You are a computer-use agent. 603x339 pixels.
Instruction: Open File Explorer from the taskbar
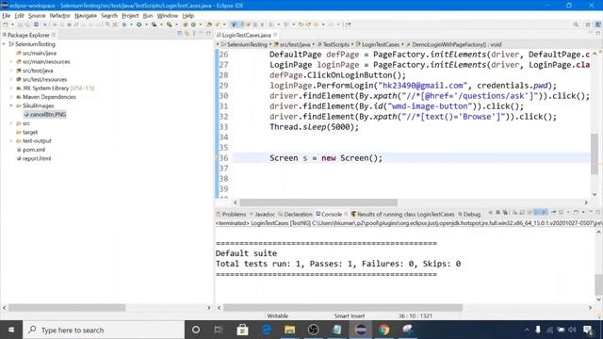pos(289,330)
